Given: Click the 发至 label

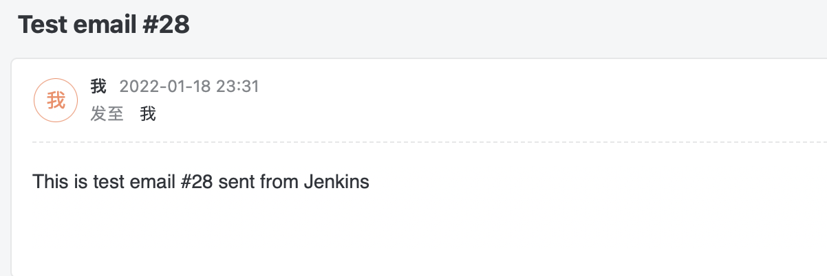Looking at the screenshot, I should [x=107, y=114].
